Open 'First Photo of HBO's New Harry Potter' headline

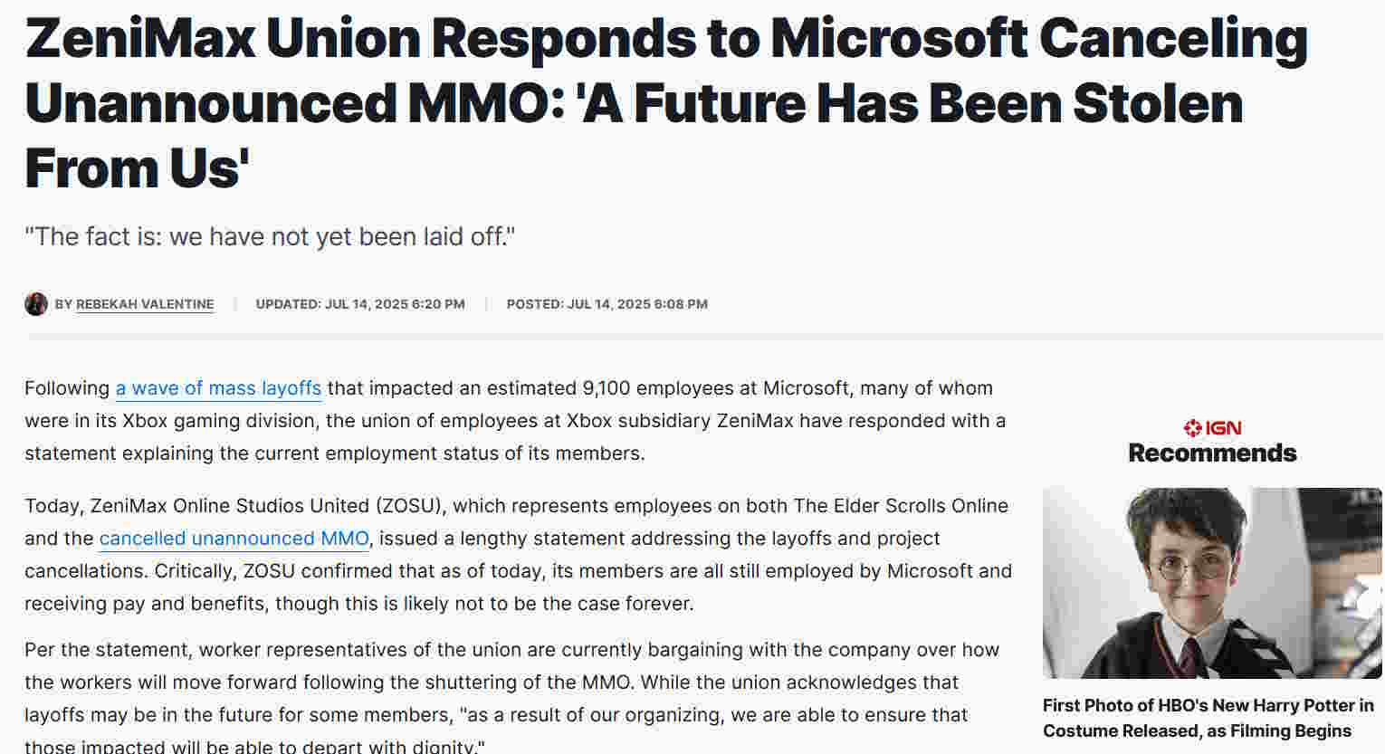1208,718
